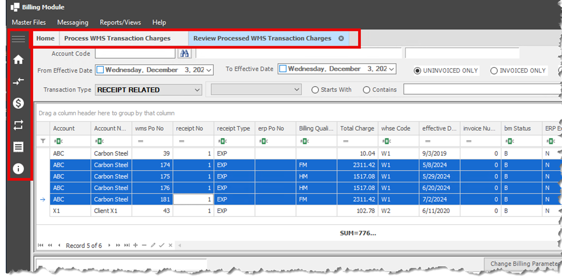Open the document list sidebar icon
The image size is (562, 279).
[18, 147]
